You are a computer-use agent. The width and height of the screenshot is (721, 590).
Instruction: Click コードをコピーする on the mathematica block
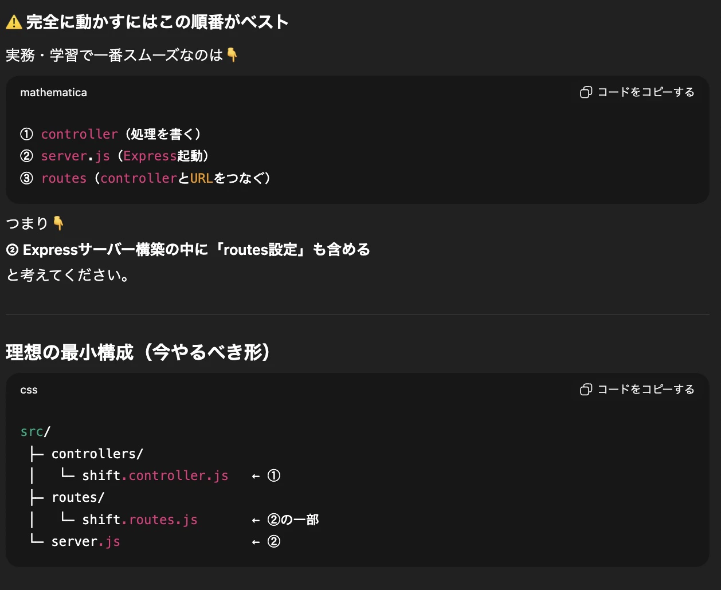pos(645,92)
